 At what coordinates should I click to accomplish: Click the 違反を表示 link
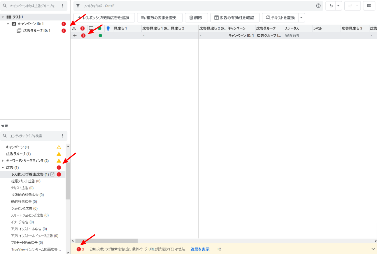(200, 249)
